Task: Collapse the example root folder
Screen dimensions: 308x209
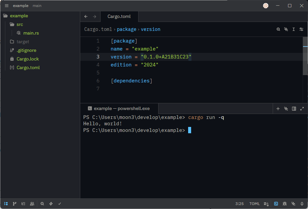Action: pos(19,16)
